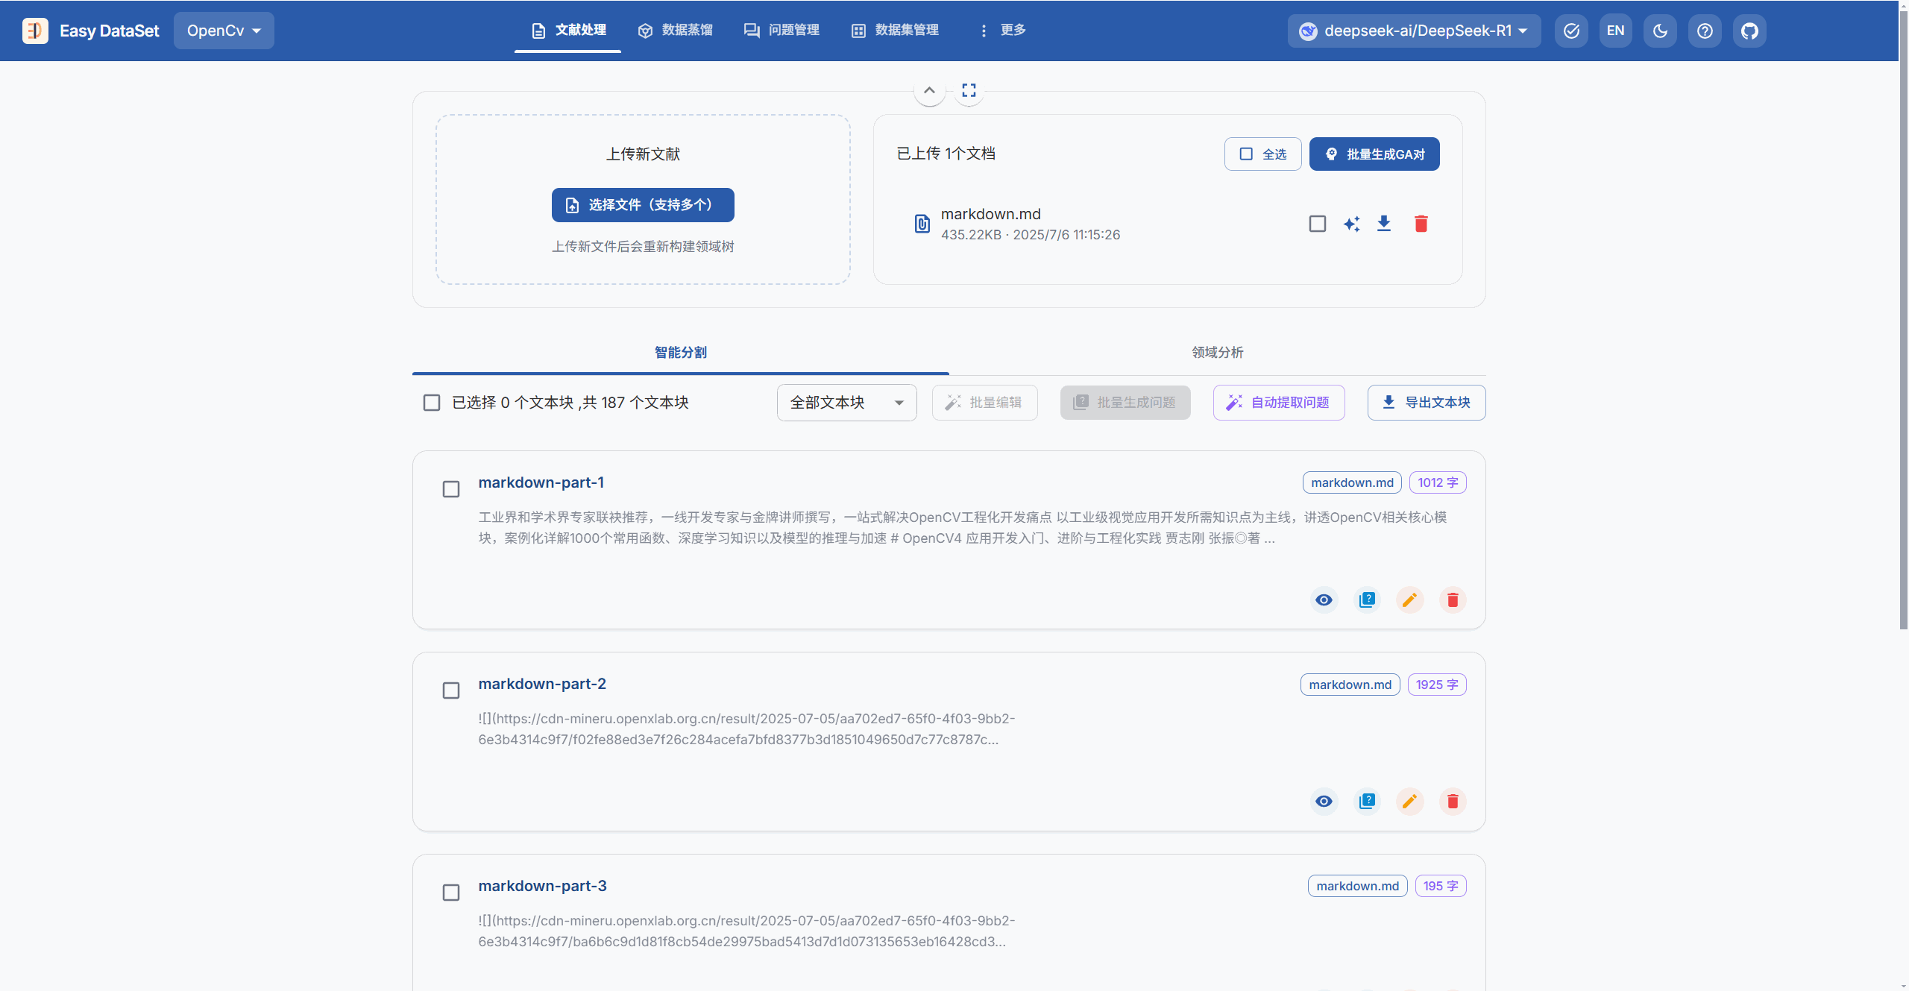Click the 导出文本块 button

point(1426,403)
